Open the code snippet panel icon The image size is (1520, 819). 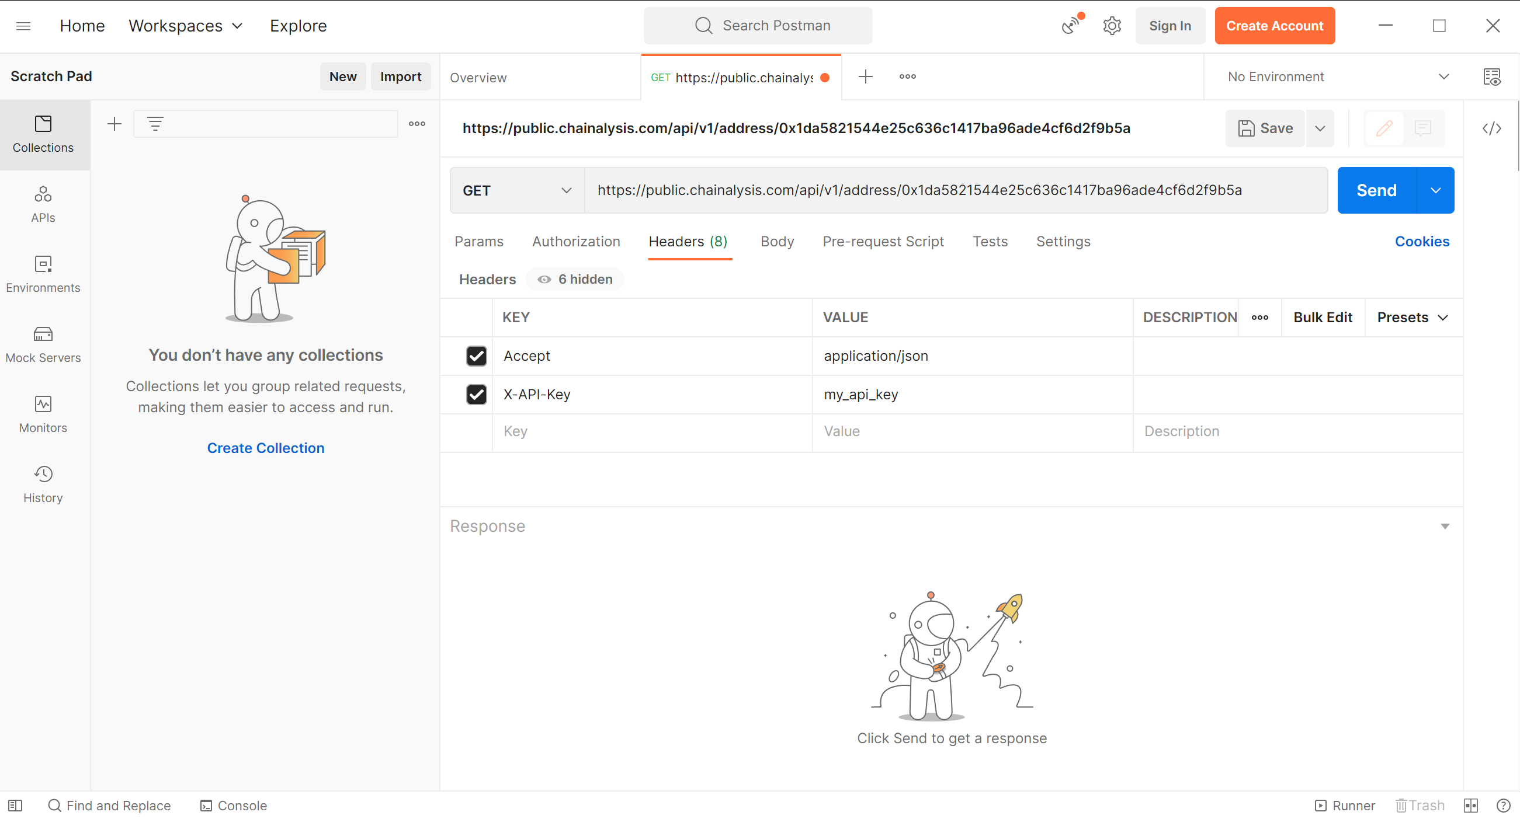1491,128
